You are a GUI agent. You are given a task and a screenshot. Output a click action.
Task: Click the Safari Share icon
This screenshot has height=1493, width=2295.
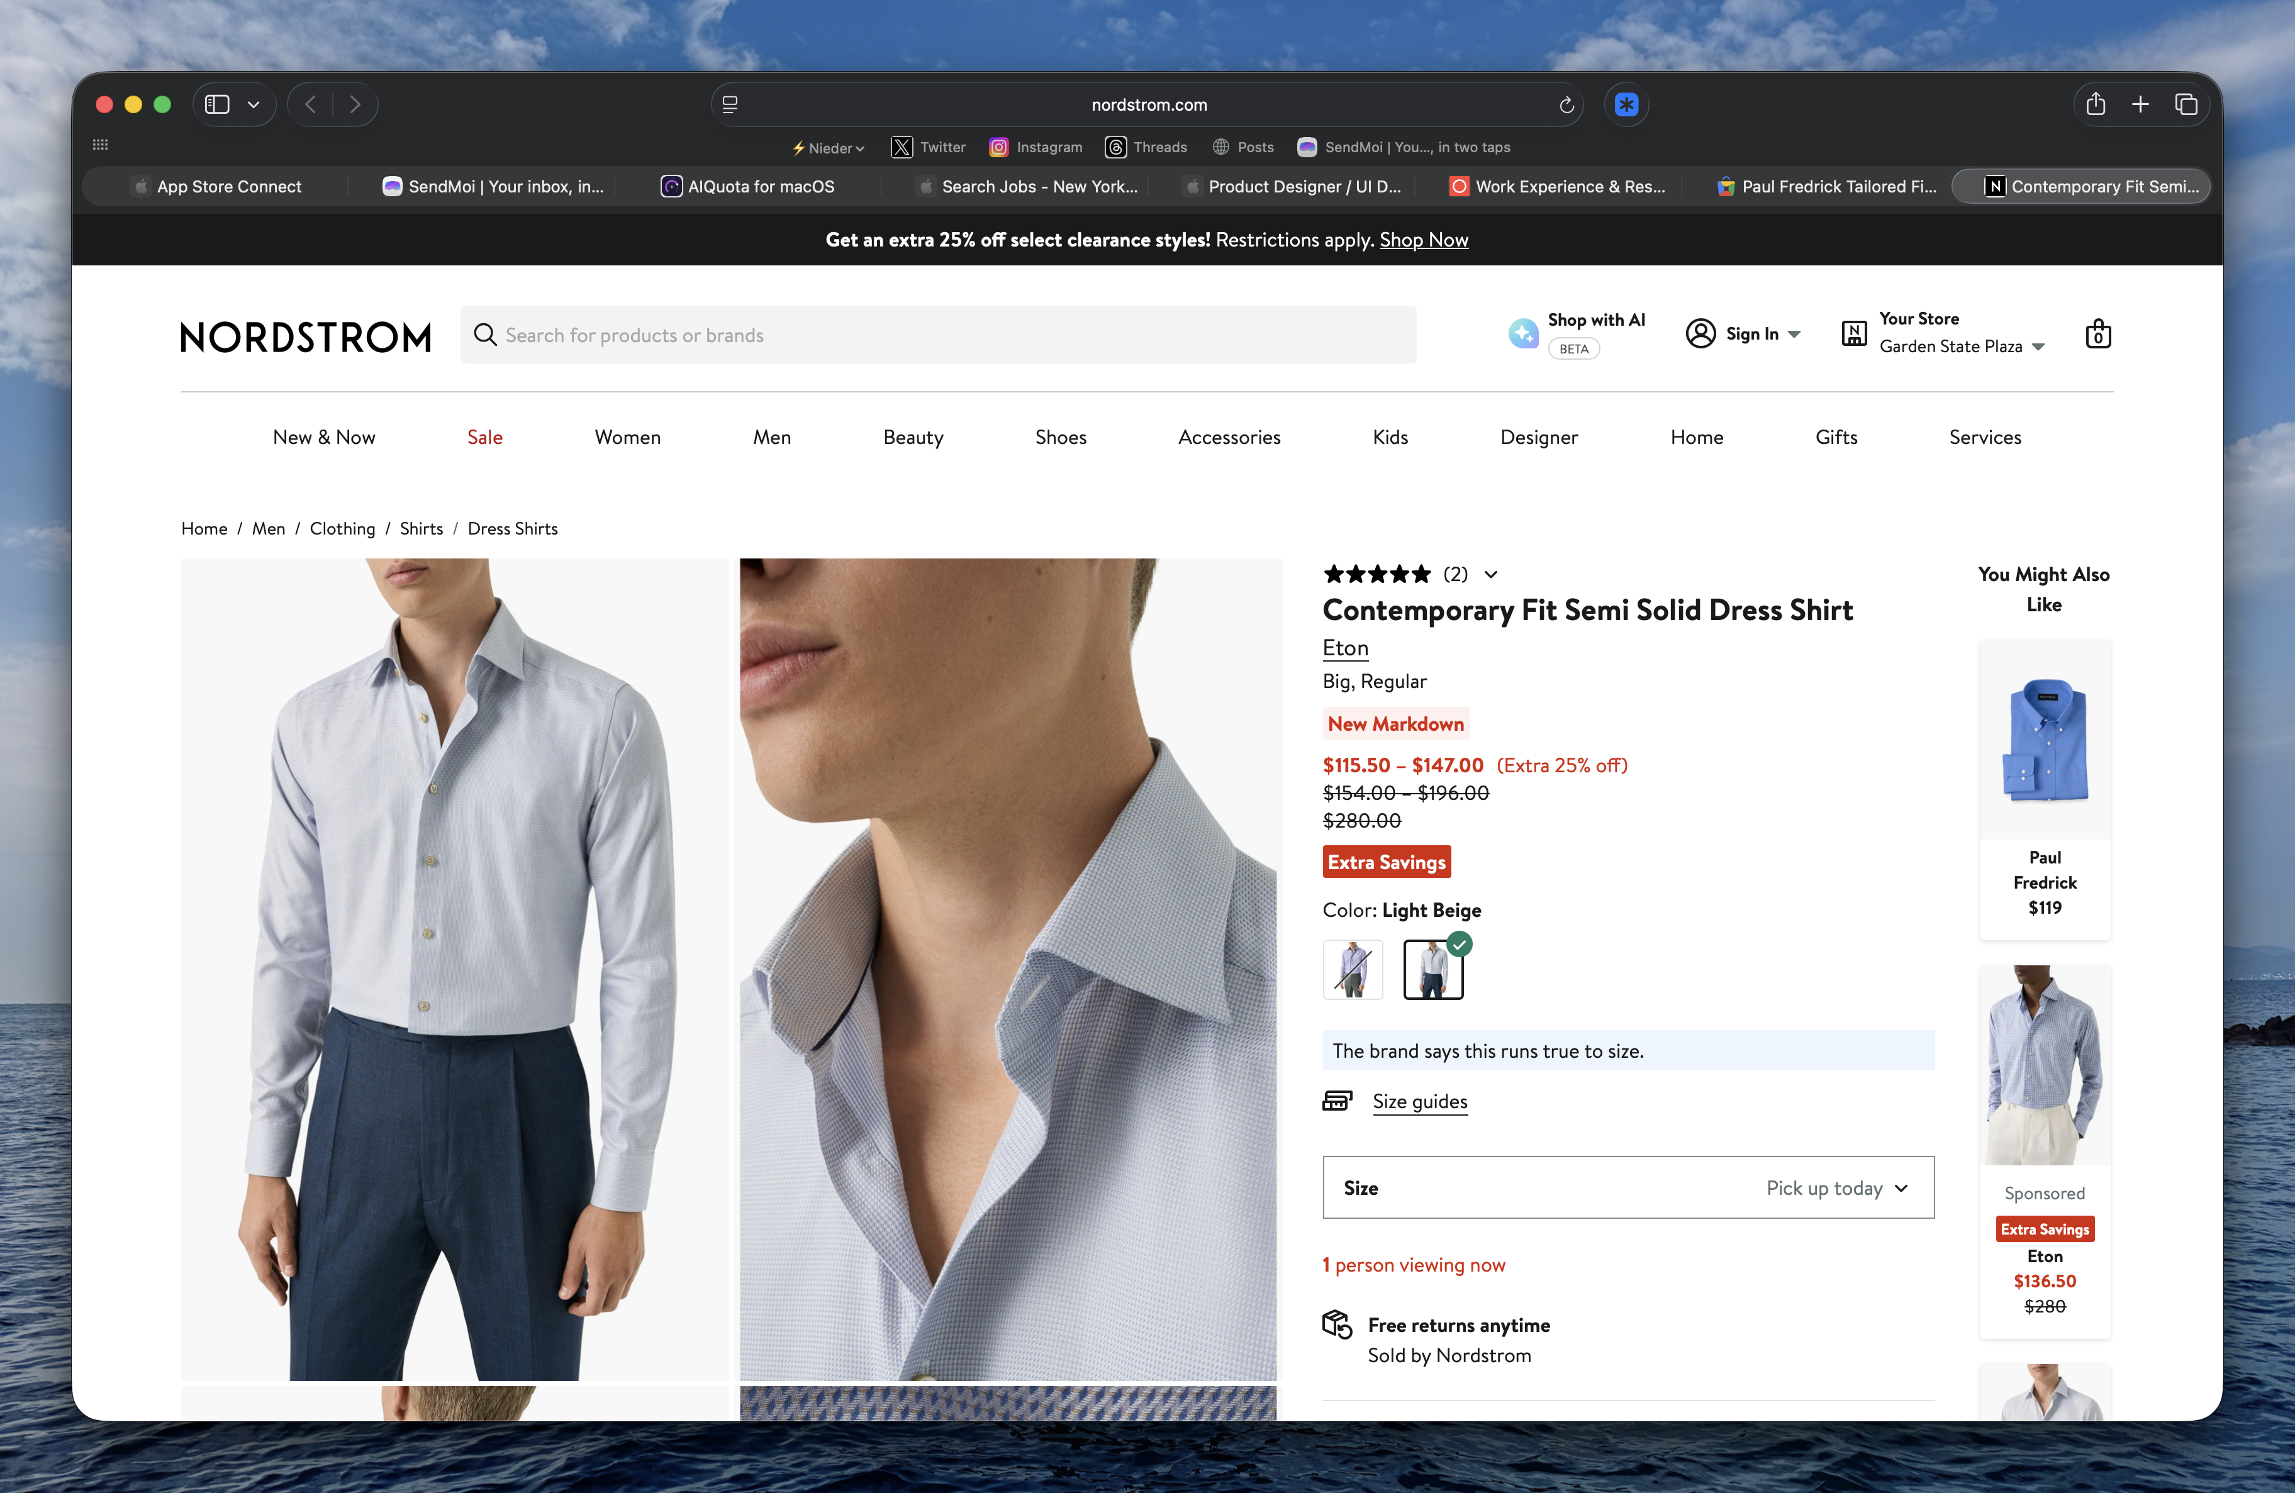(2096, 104)
